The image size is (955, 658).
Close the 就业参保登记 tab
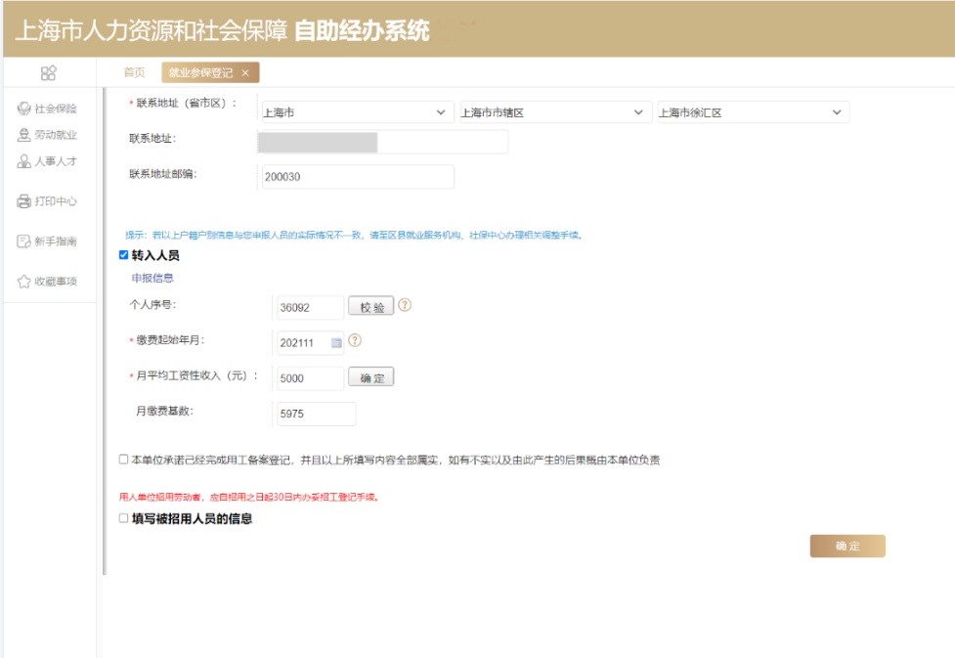[245, 72]
